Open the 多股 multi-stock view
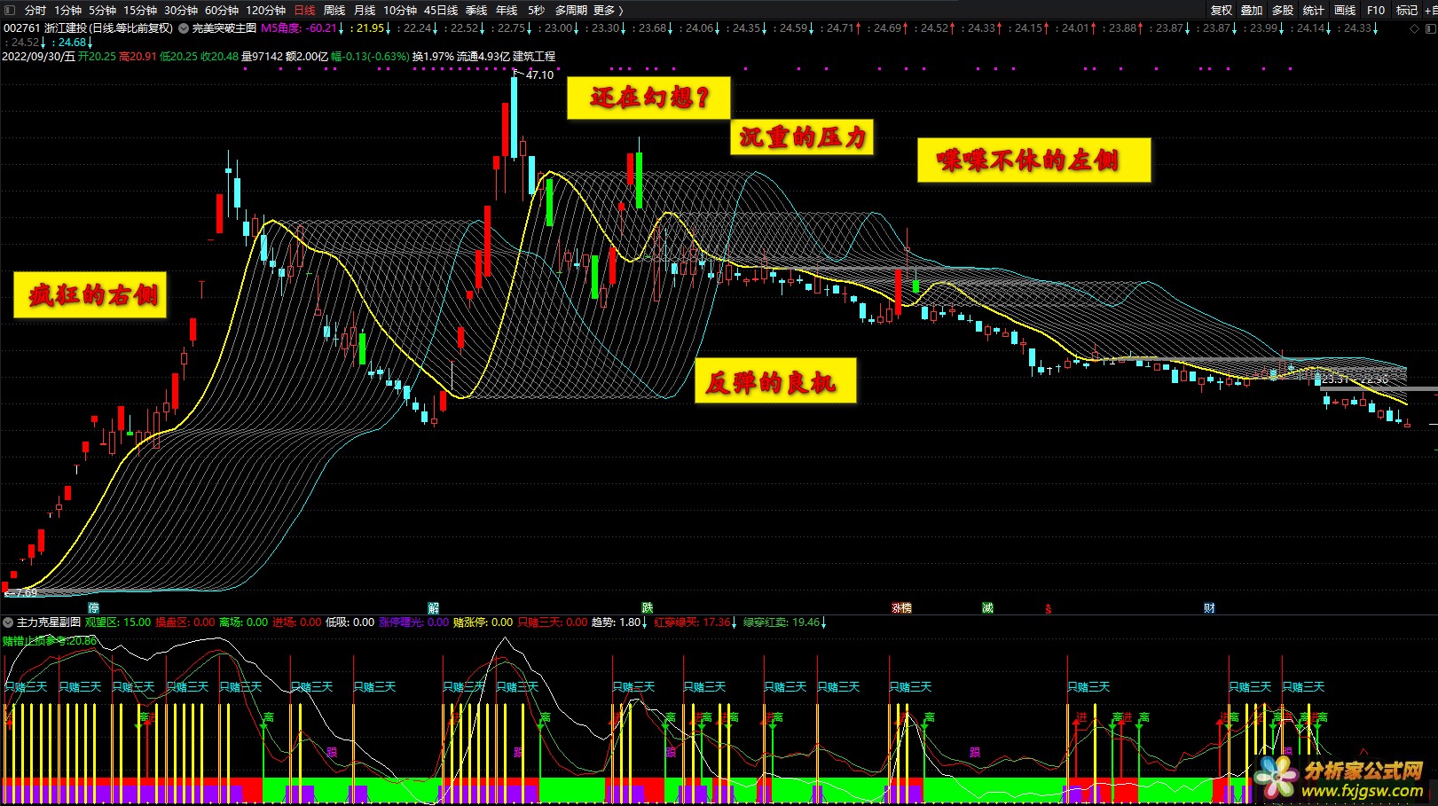 (1283, 11)
